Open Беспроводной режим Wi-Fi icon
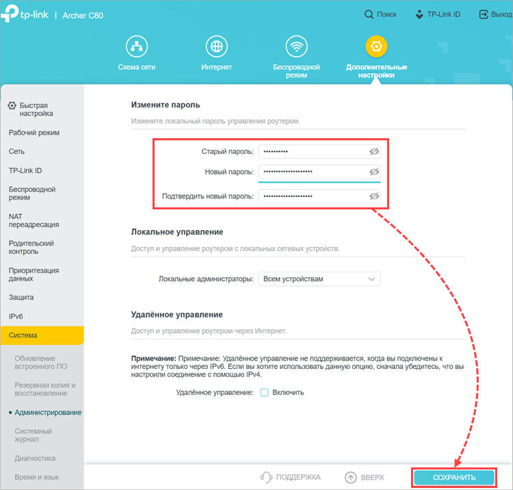The image size is (513, 490). click(x=296, y=47)
